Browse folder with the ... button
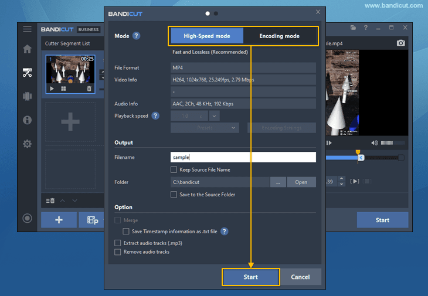 coord(278,182)
